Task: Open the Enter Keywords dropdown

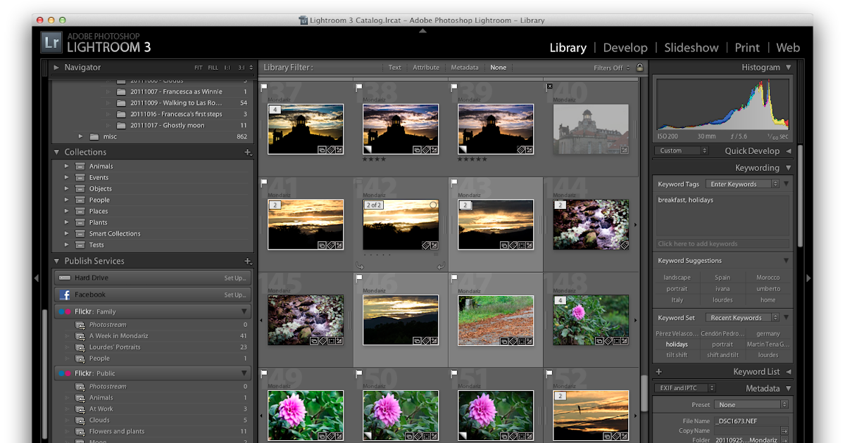Action: coord(743,184)
